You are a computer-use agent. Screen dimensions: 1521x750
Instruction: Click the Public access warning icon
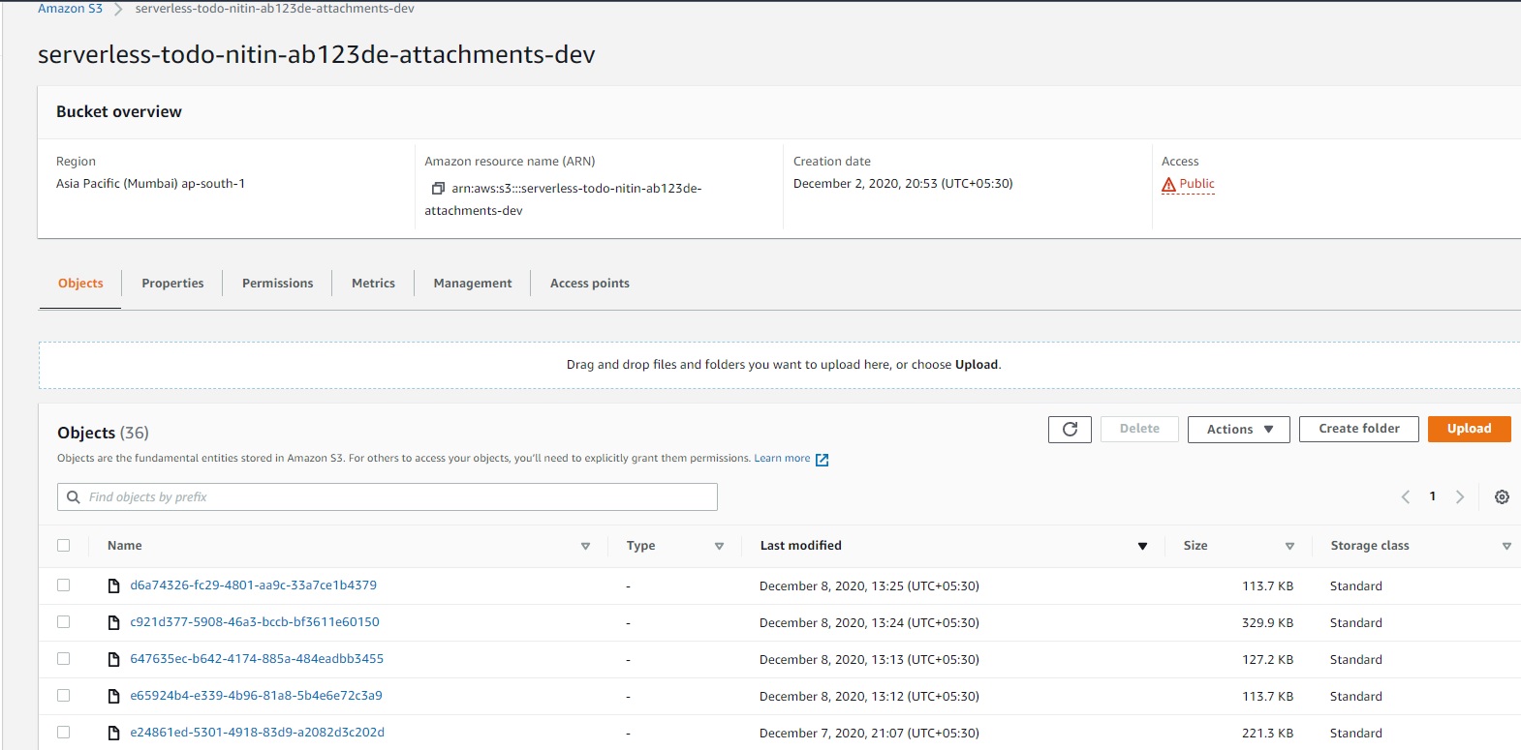tap(1168, 184)
